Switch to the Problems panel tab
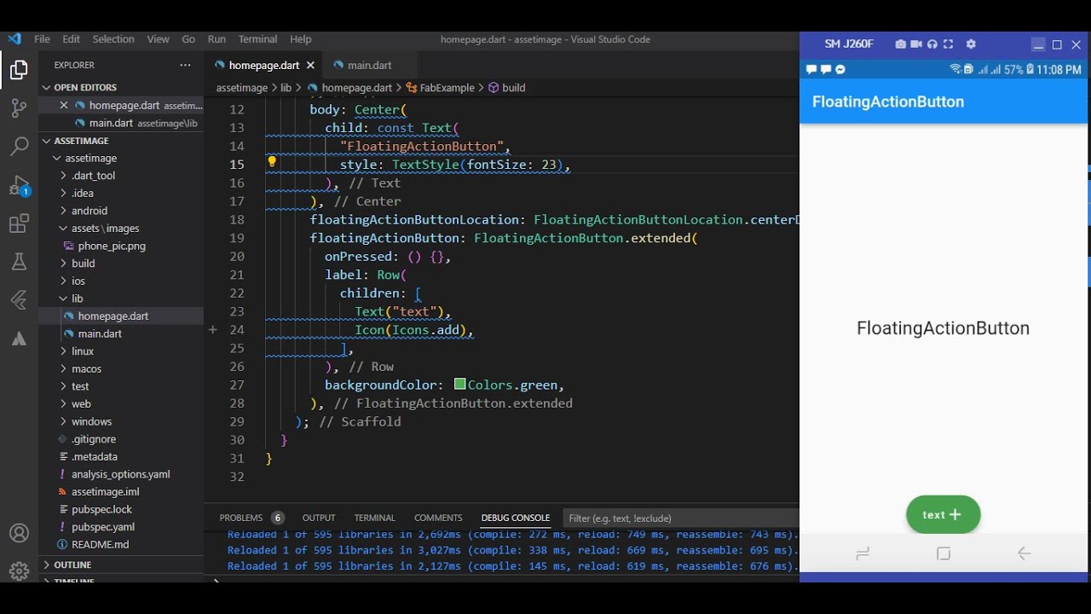Screen dimensions: 1091x614 [251, 518]
